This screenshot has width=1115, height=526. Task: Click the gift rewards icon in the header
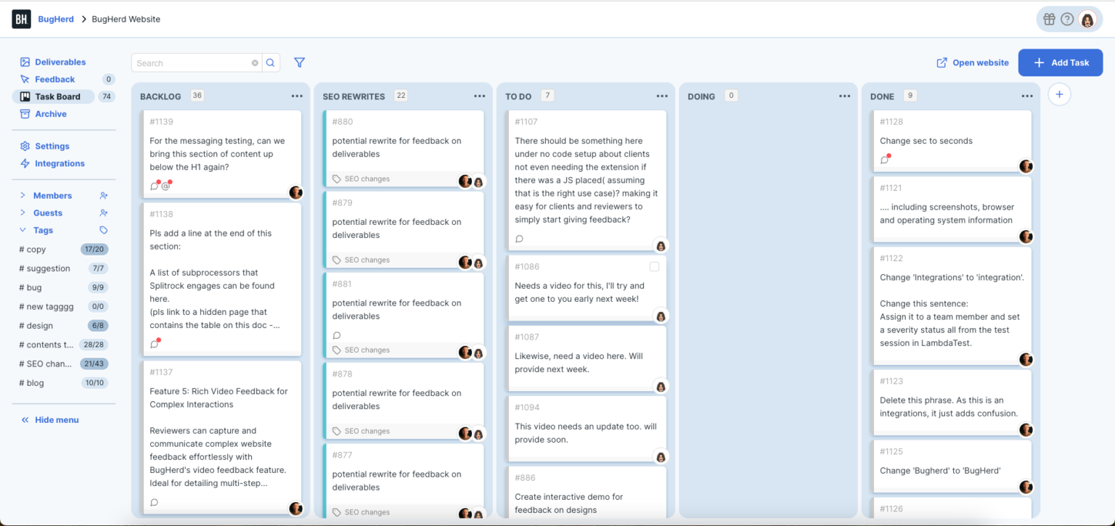coord(1050,19)
